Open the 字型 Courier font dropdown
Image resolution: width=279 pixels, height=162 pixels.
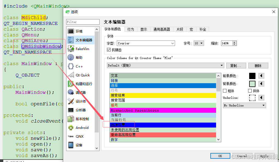(x=146, y=43)
